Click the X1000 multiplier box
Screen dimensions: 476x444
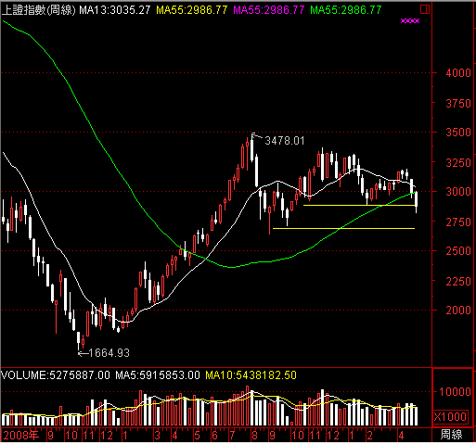[x=450, y=417]
